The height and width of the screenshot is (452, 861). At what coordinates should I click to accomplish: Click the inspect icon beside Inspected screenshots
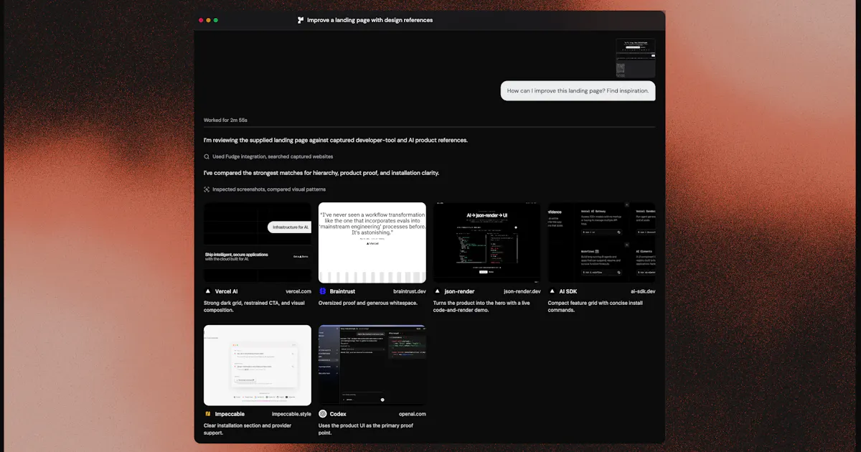207,189
